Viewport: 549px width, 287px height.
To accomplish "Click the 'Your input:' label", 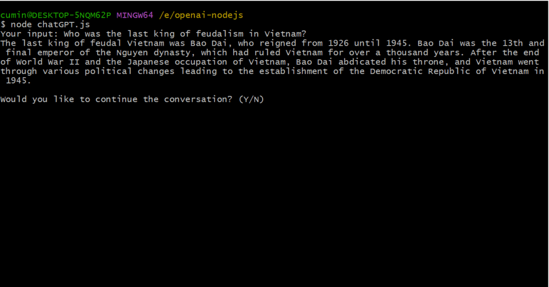I will point(29,34).
